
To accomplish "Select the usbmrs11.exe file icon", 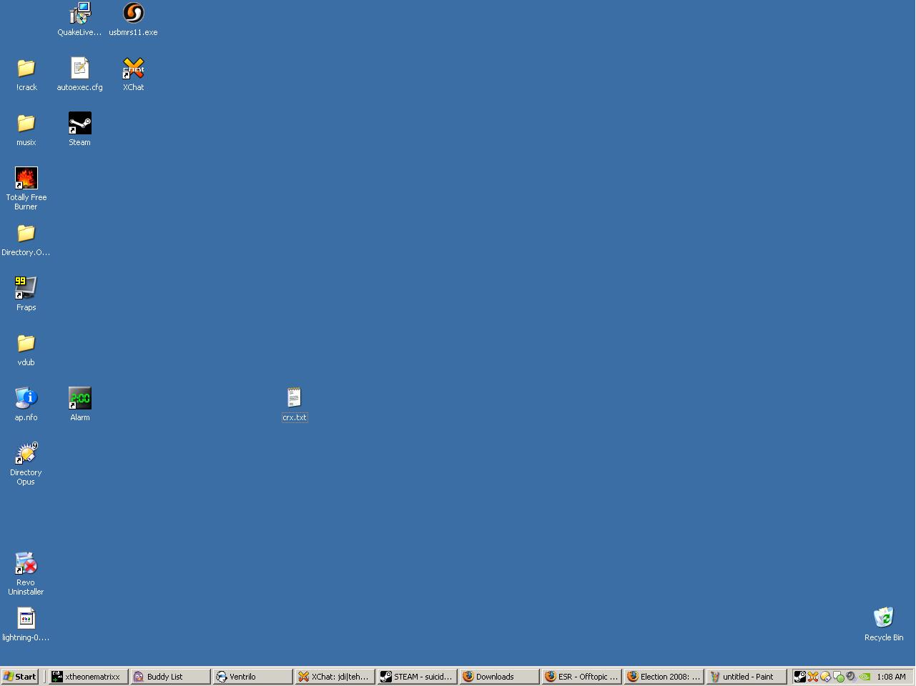I will pyautogui.click(x=133, y=14).
